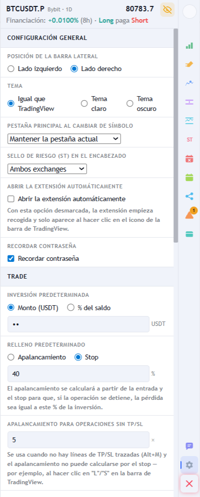Uncheck 'Recordar contraseña' checkbox
This screenshot has height=497, width=200.
click(11, 259)
